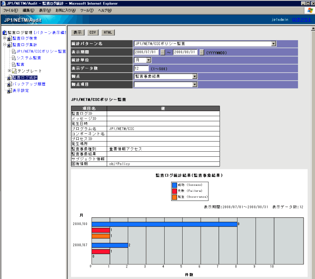Click the 項目名 column header

coord(89,108)
